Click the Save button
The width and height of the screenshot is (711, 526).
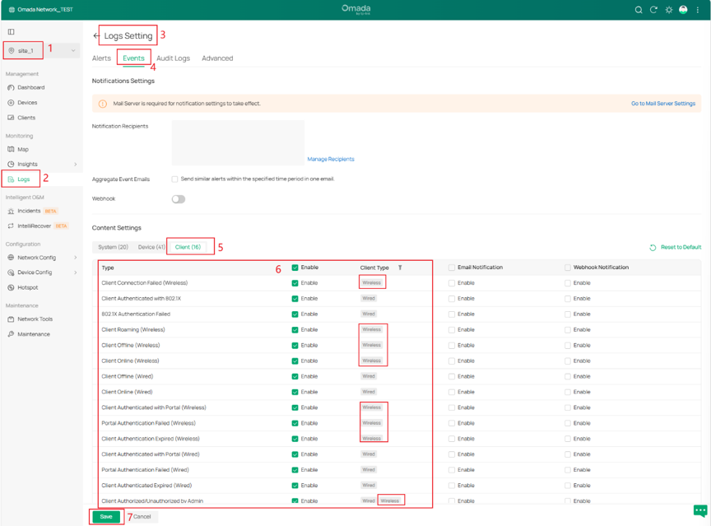tap(105, 516)
